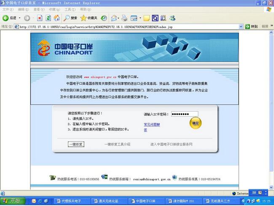
Task: Switch to 无纸通关三方 taskbar window
Action: click(x=220, y=201)
